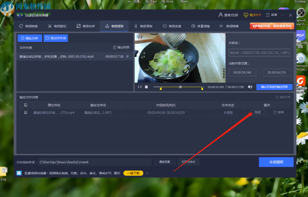Click the video preview thumbnail
This screenshot has height=197, width=308.
click(180, 58)
